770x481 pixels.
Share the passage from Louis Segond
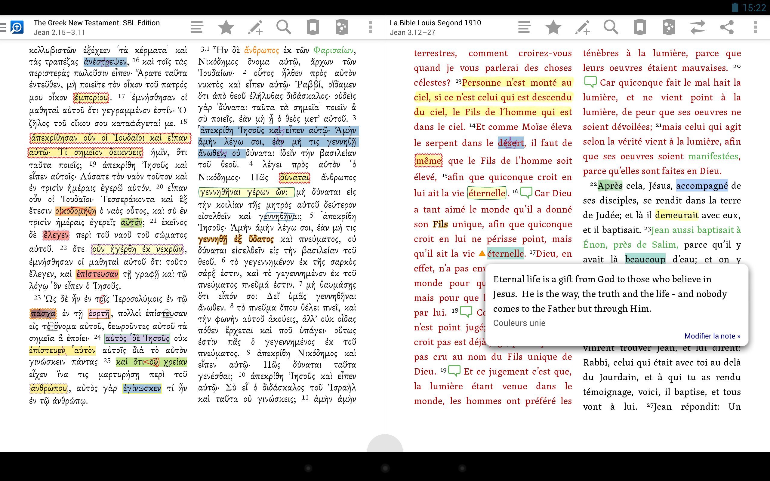(727, 27)
